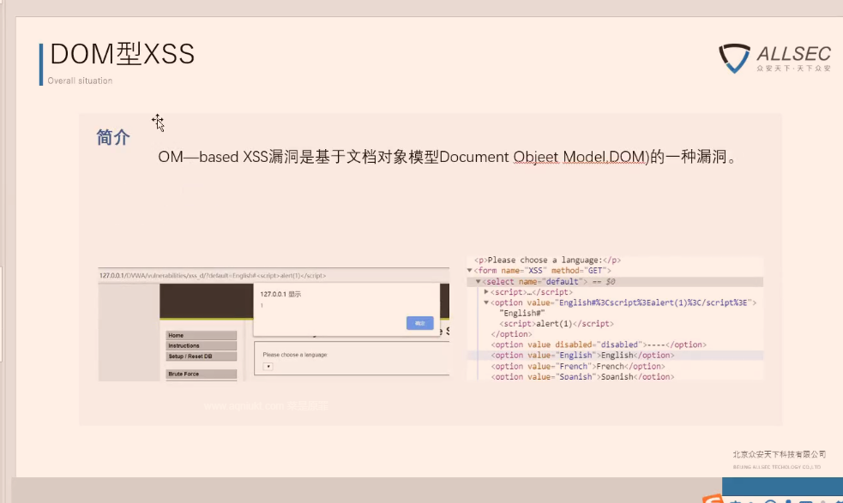Select the option value="Spanish" line
This screenshot has width=843, height=503.
(582, 376)
